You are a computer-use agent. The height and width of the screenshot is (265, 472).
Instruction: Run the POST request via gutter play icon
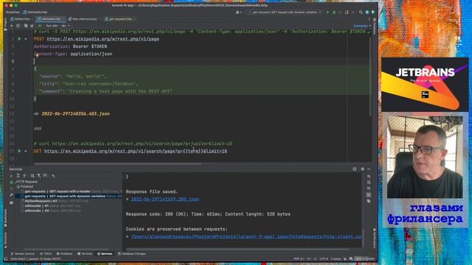point(20,39)
